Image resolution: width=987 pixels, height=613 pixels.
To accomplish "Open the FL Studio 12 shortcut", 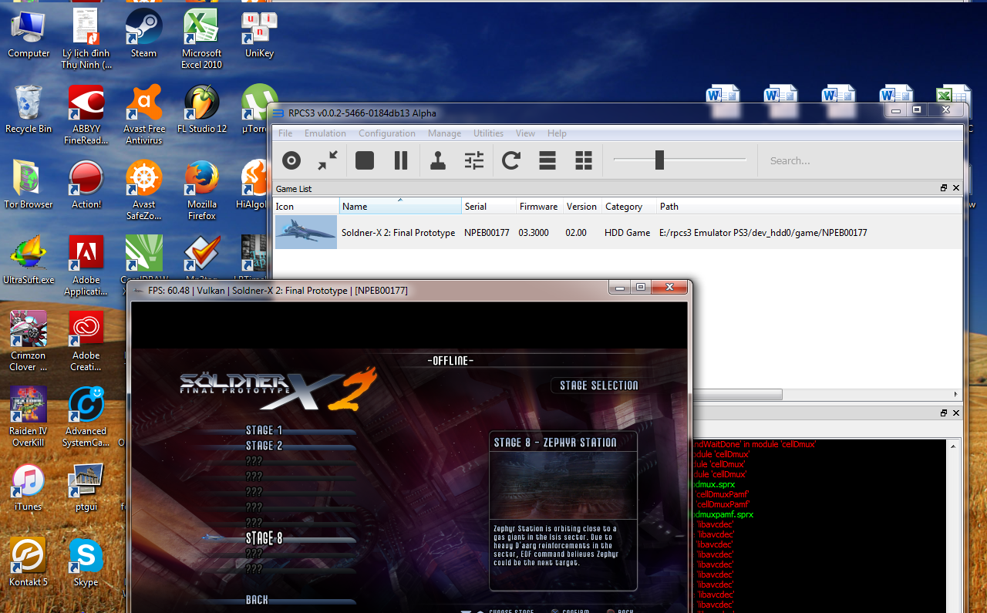I will click(201, 109).
